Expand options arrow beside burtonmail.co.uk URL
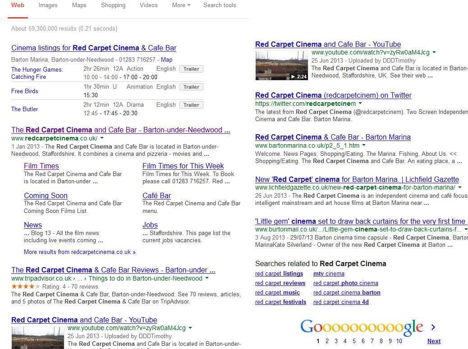 (465, 230)
